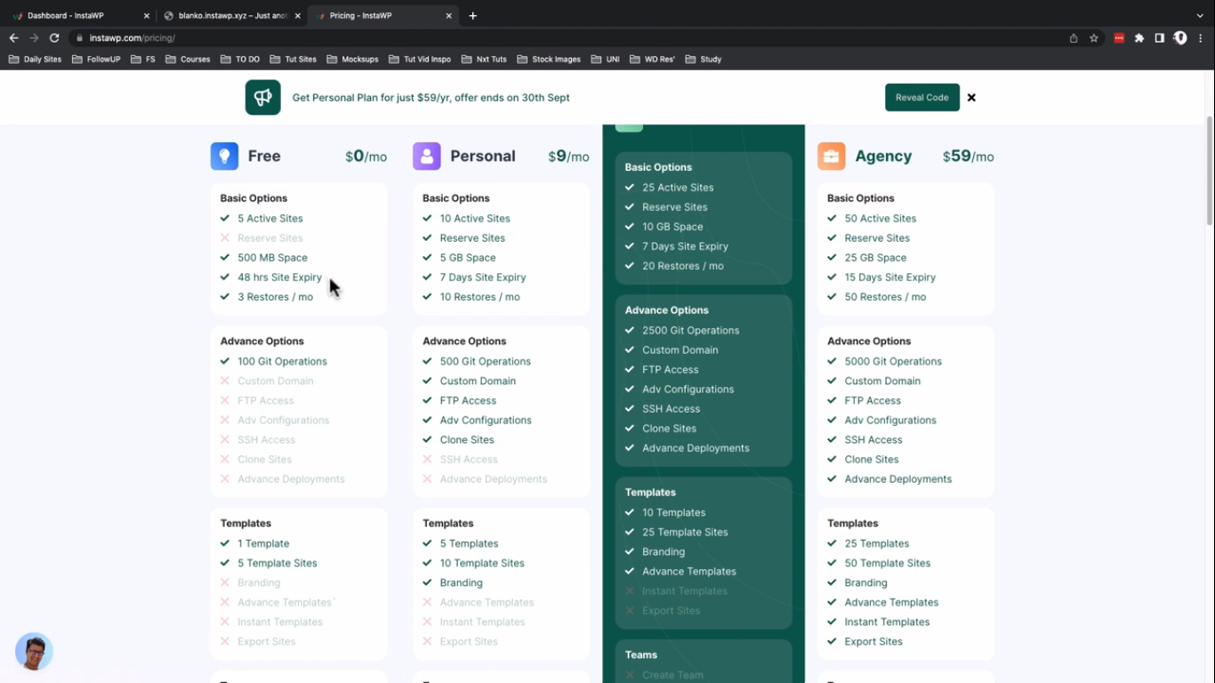Dismiss the promo banner with X
1215x683 pixels.
pyautogui.click(x=971, y=98)
